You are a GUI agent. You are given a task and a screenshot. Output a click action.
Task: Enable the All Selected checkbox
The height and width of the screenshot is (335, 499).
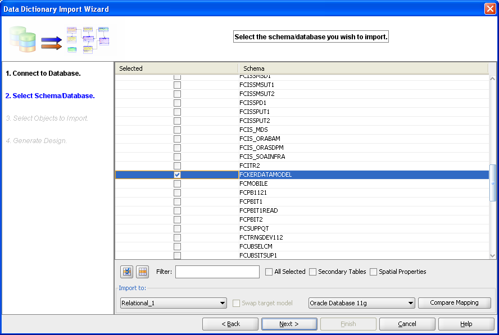click(x=269, y=272)
